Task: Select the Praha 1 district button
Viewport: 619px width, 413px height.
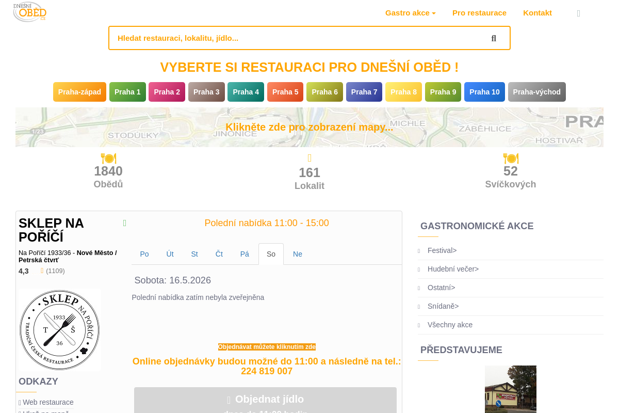Action: point(127,92)
